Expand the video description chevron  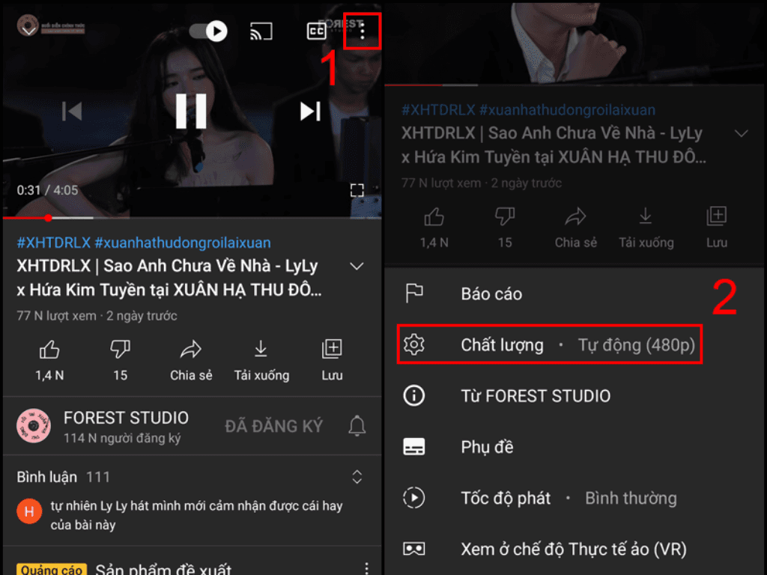pos(357,266)
